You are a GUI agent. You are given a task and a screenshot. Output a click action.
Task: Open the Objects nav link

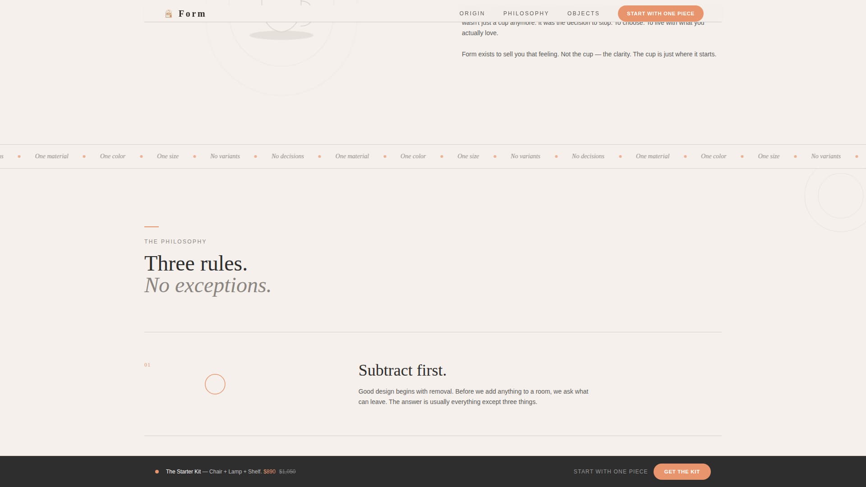pos(583,14)
